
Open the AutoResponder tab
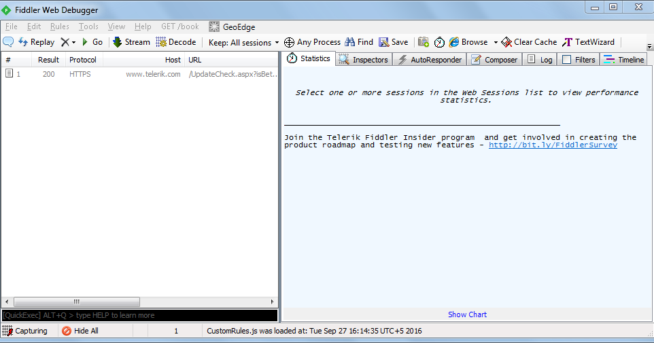tap(430, 60)
